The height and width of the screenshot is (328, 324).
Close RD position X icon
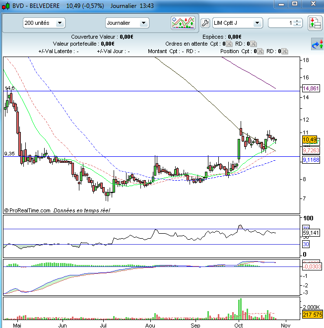point(285,51)
